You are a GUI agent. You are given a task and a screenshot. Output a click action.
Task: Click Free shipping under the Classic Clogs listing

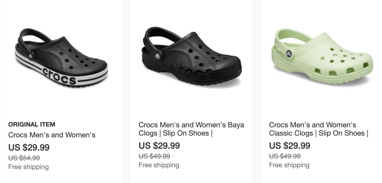289,165
